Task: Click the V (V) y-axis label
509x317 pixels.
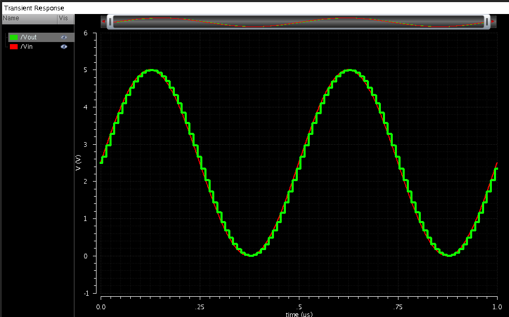Action: (78, 163)
